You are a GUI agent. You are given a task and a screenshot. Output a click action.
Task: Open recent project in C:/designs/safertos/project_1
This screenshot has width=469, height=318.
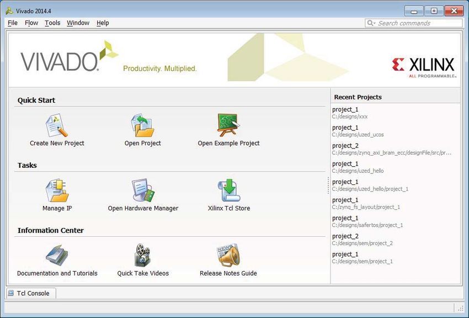[x=396, y=221]
